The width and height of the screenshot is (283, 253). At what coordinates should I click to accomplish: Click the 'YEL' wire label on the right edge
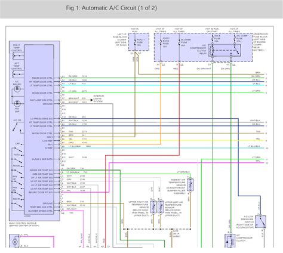(x=258, y=139)
